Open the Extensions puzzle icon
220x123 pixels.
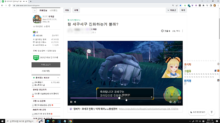(204, 5)
